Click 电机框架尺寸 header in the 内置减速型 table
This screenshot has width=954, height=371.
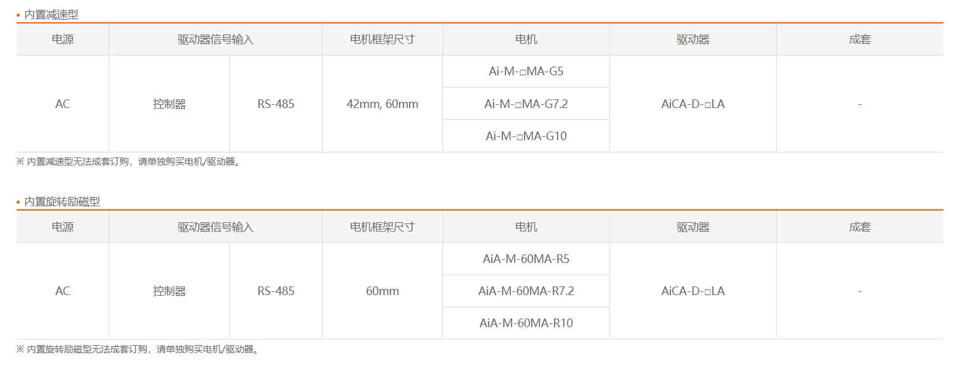pyautogui.click(x=382, y=40)
